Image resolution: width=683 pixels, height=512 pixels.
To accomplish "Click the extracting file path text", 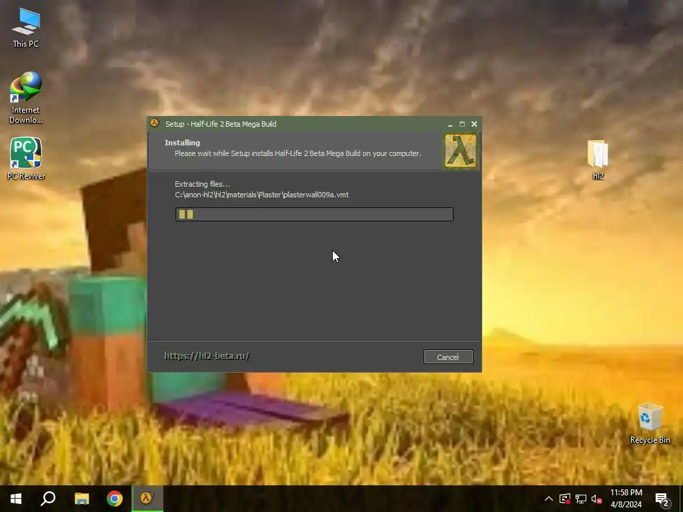I will [x=261, y=195].
